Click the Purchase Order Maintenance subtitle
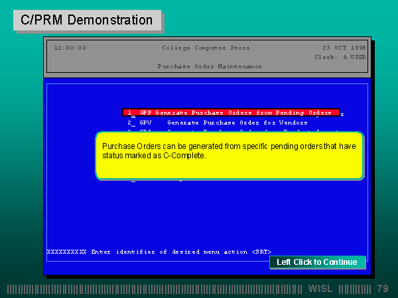The height and width of the screenshot is (298, 398). 209,66
